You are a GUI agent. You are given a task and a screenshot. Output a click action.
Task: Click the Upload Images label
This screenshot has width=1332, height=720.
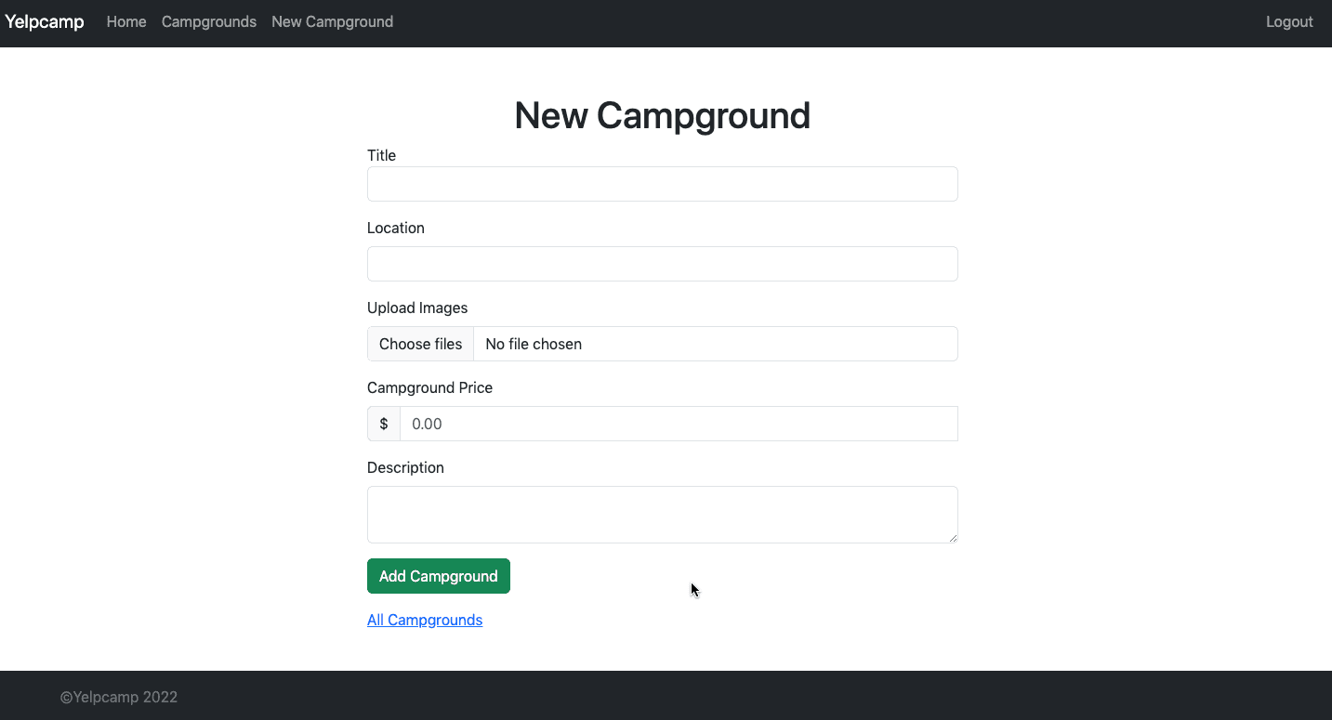click(x=417, y=308)
